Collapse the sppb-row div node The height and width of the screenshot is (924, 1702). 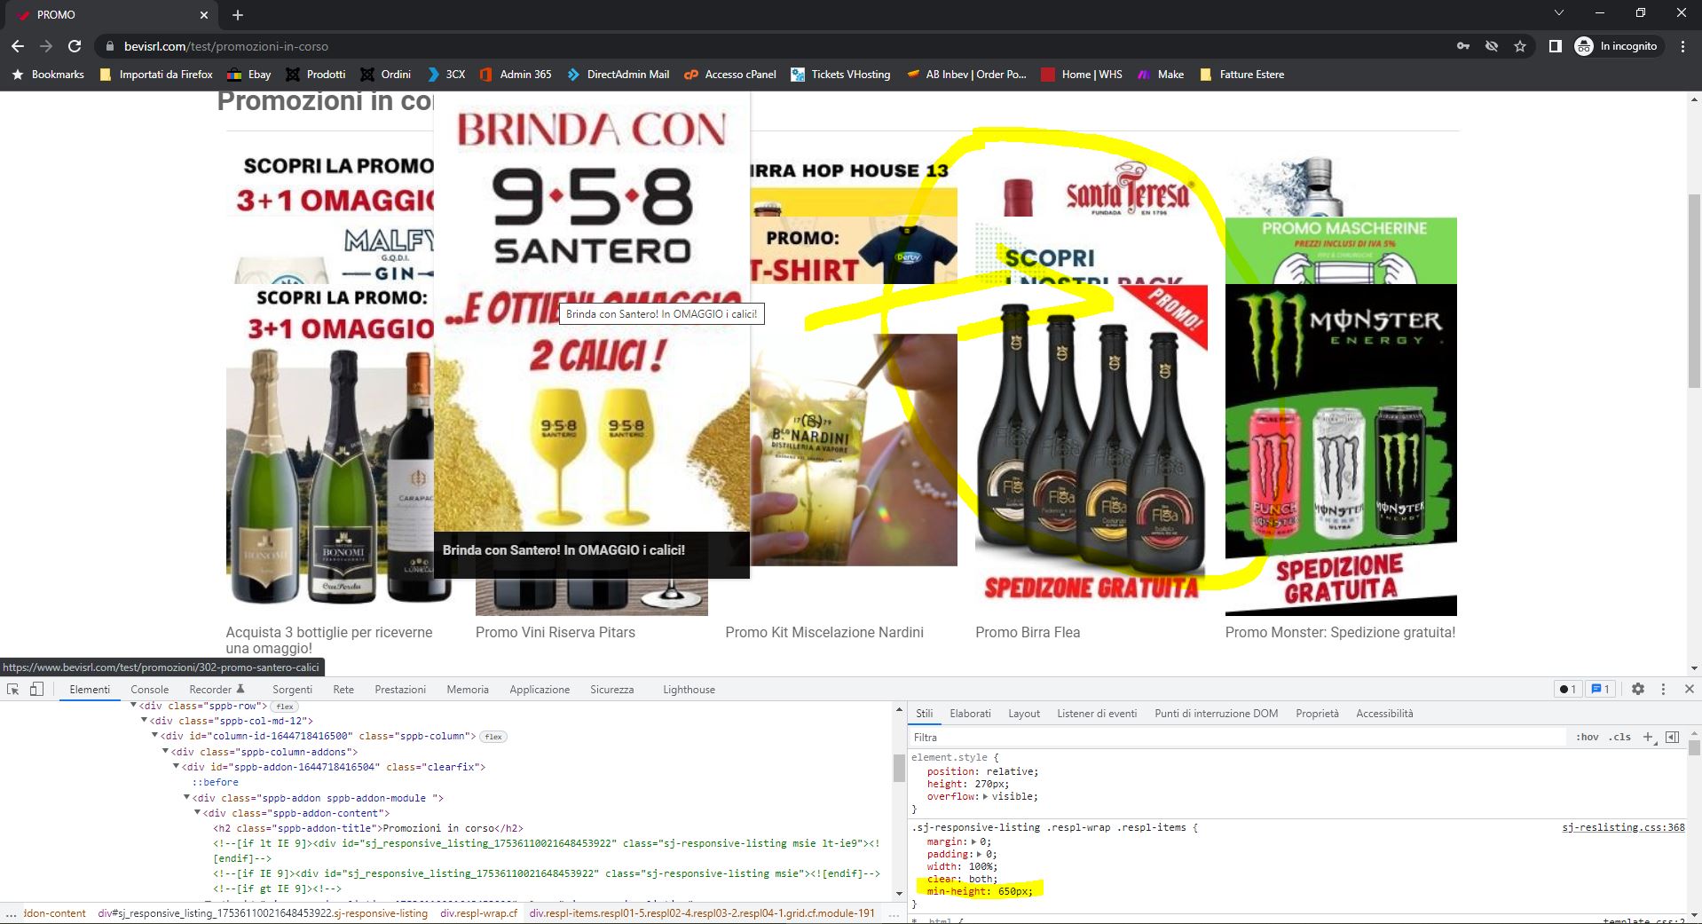(133, 706)
